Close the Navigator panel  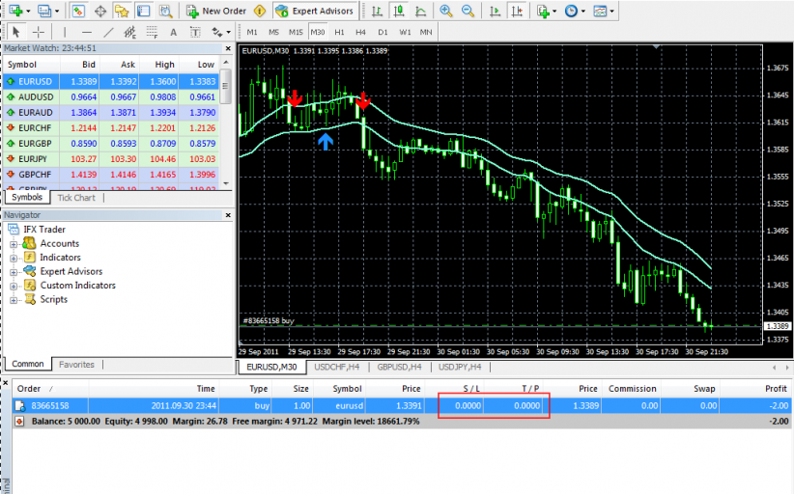pos(229,214)
